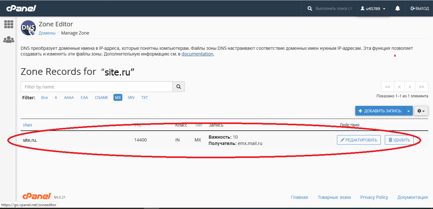
Task: Open the documentation link
Action: pyautogui.click(x=197, y=54)
